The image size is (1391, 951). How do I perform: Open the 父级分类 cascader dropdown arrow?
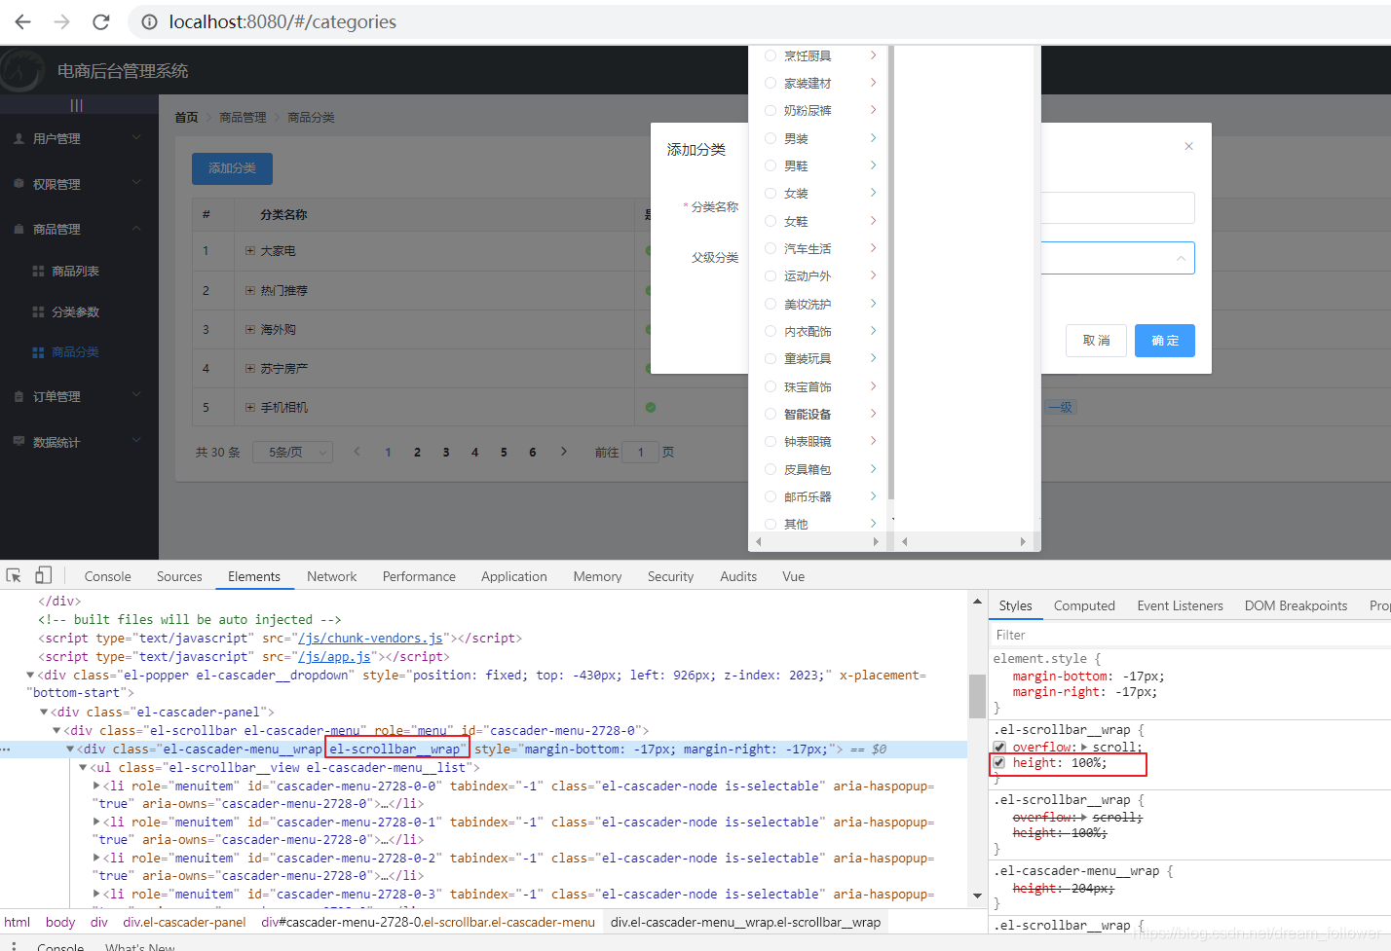pyautogui.click(x=1181, y=258)
